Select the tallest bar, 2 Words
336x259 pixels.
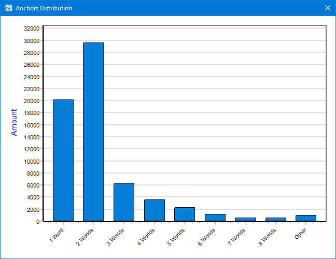click(x=93, y=132)
